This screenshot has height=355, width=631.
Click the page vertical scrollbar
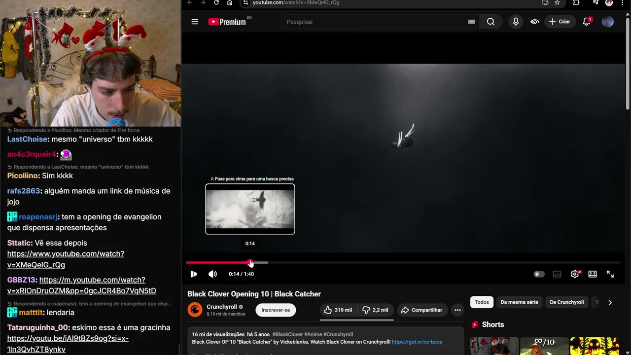[x=628, y=64]
